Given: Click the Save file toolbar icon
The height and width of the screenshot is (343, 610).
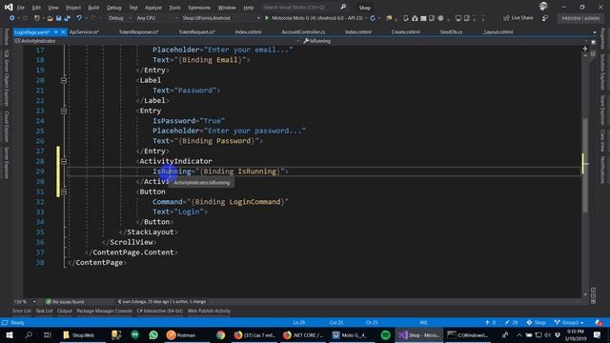Looking at the screenshot, I should click(58, 18).
